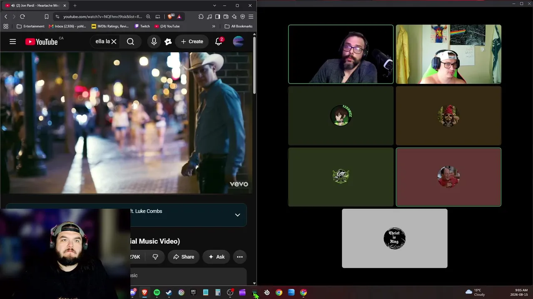Screen dimensions: 533x299
Task: Open Spotify from the taskbar
Action: click(157, 292)
